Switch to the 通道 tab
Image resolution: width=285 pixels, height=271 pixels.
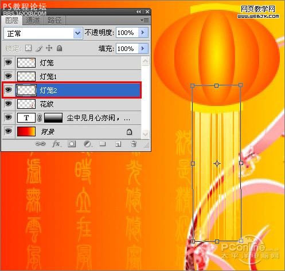click(x=33, y=20)
